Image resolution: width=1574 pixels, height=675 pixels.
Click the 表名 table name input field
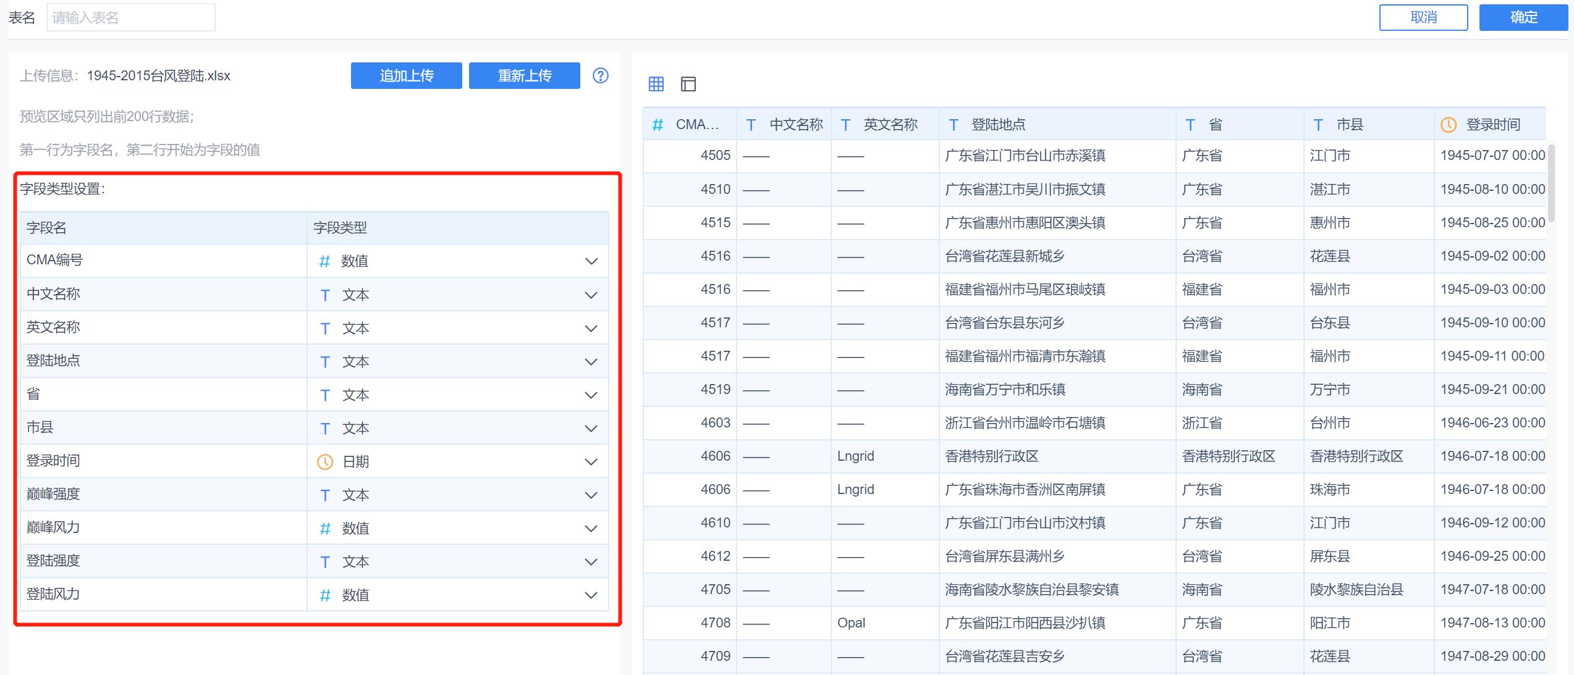130,17
